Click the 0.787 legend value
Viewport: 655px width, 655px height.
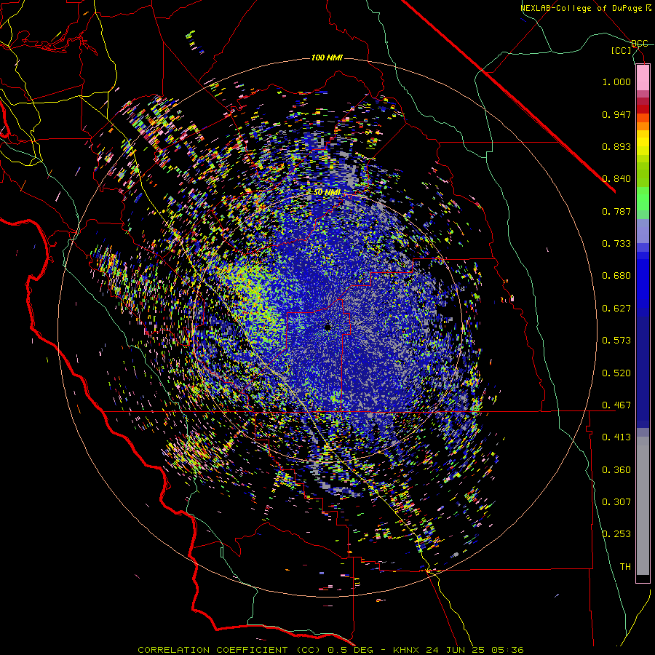click(616, 211)
